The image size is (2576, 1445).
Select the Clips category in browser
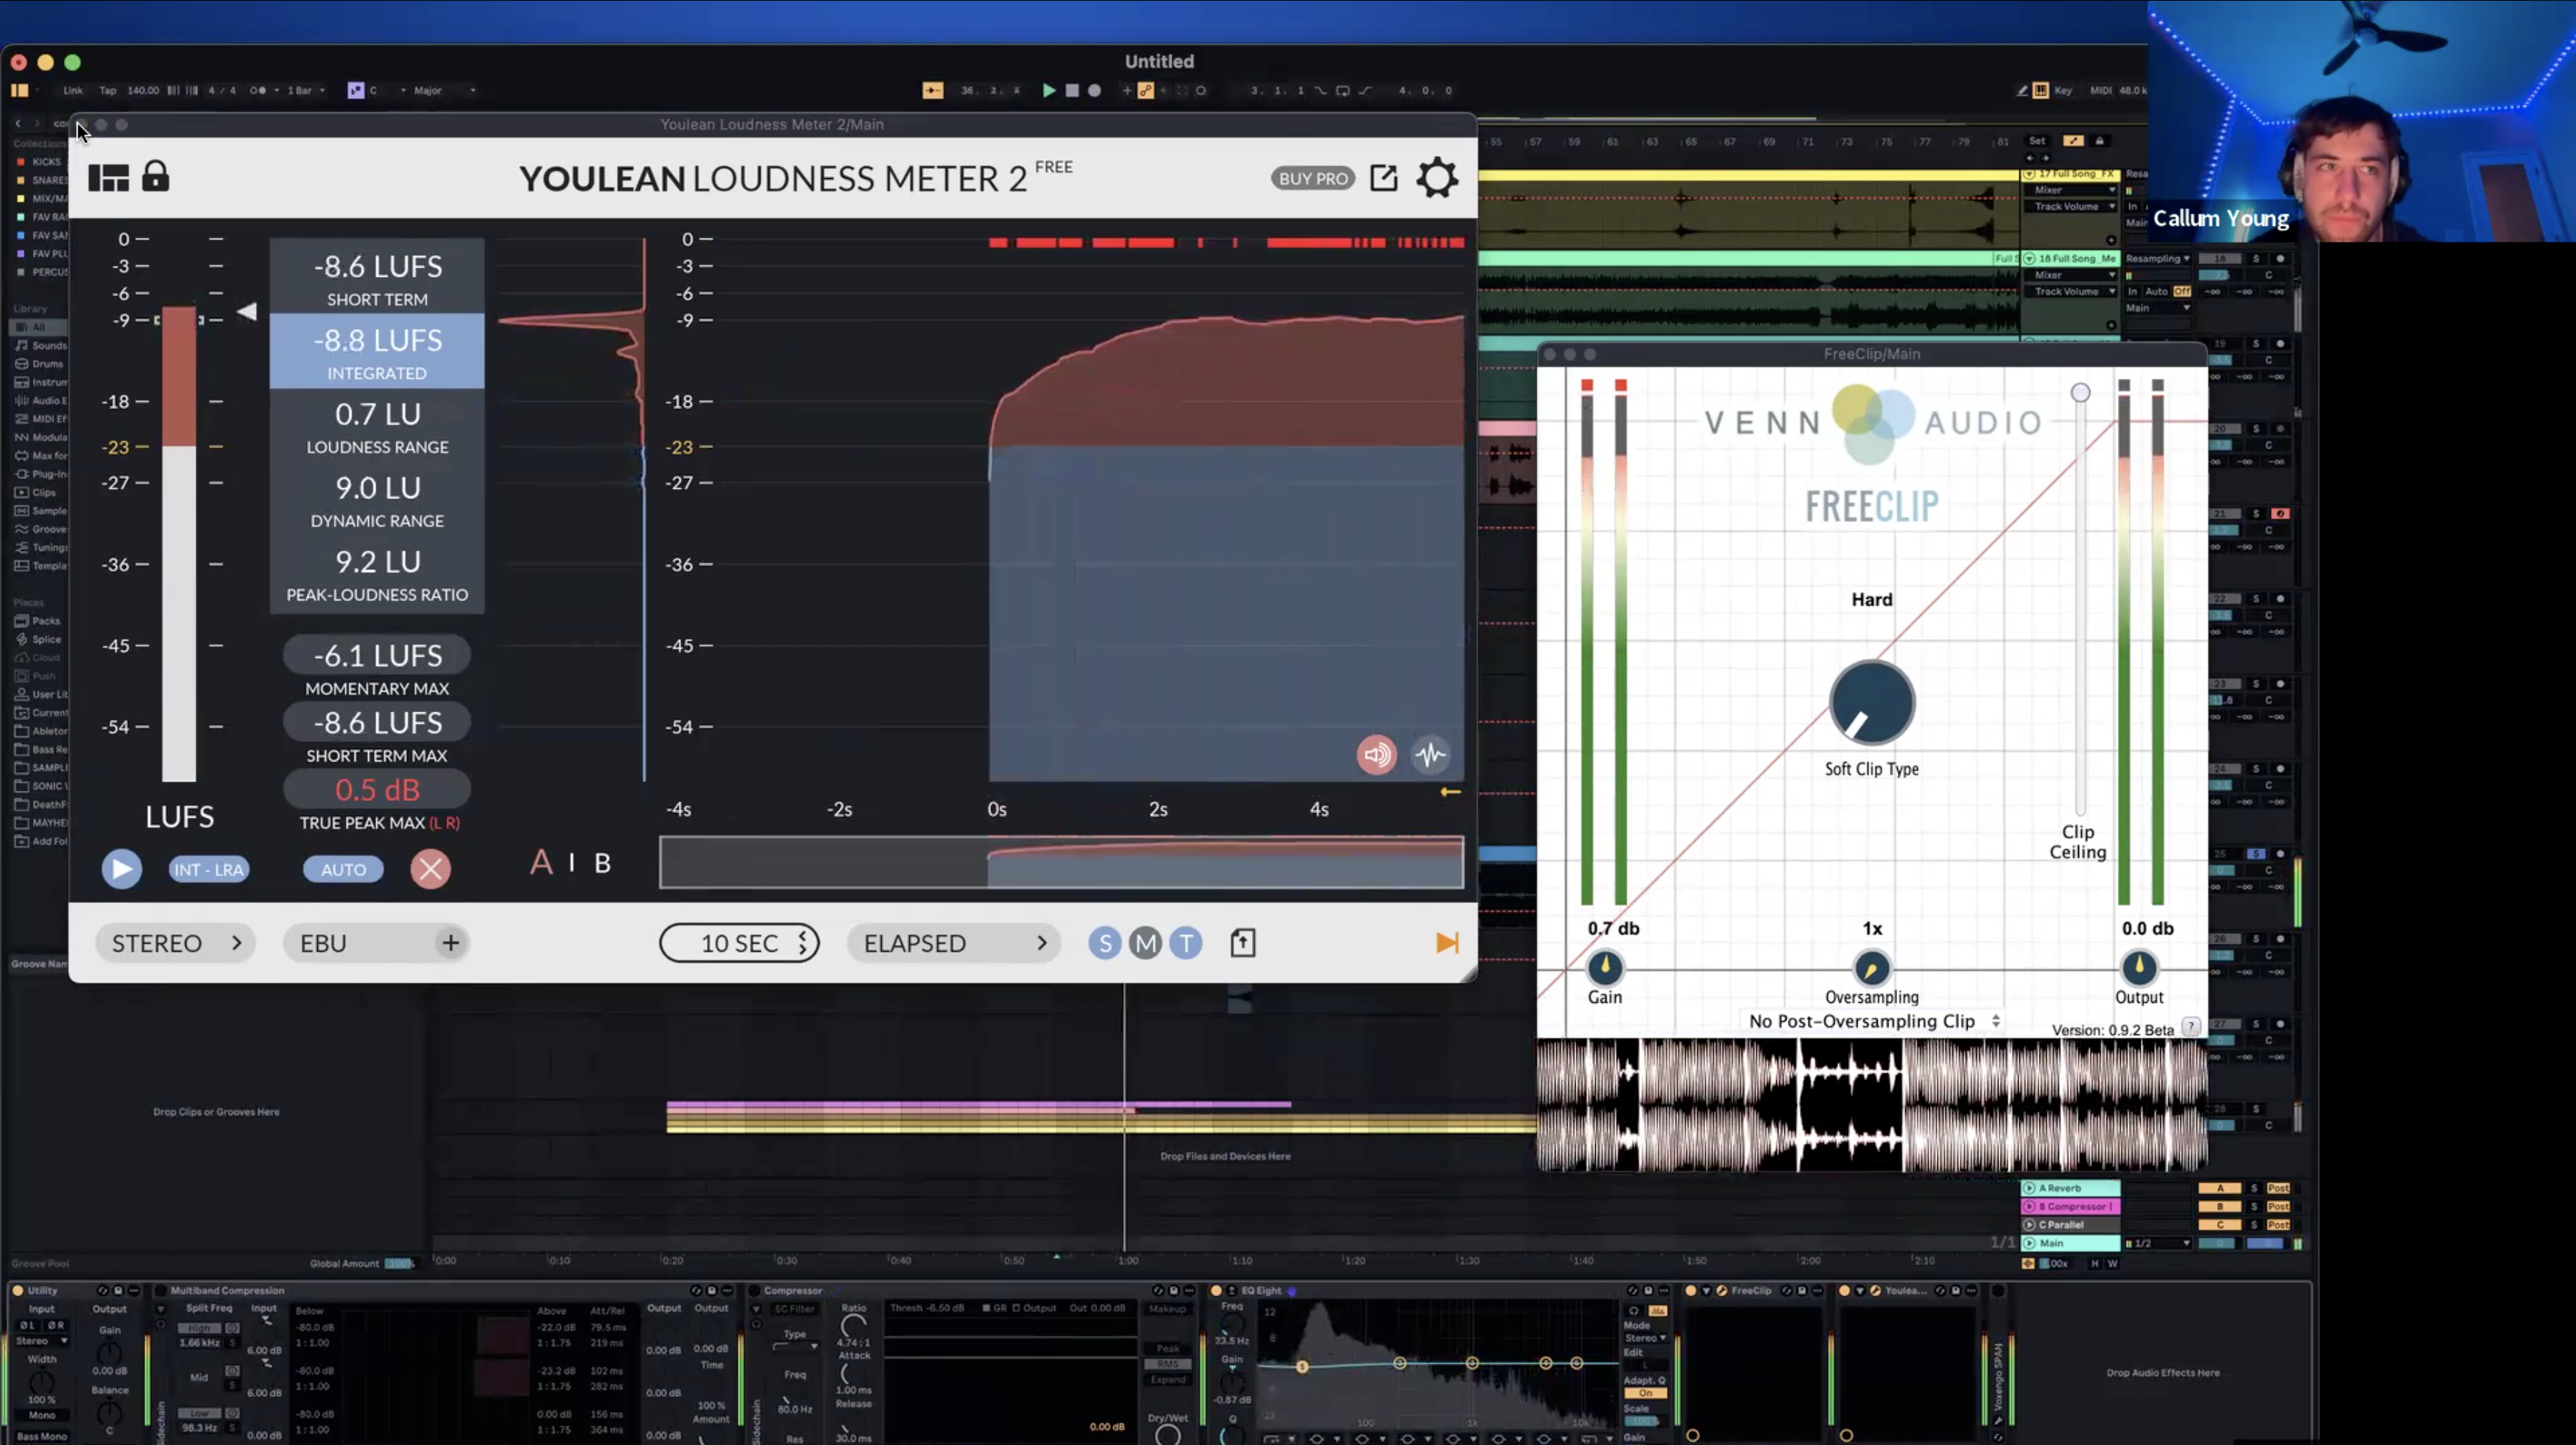43,492
